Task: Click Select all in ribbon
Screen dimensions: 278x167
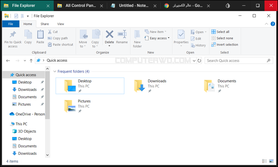Action: coord(220,32)
